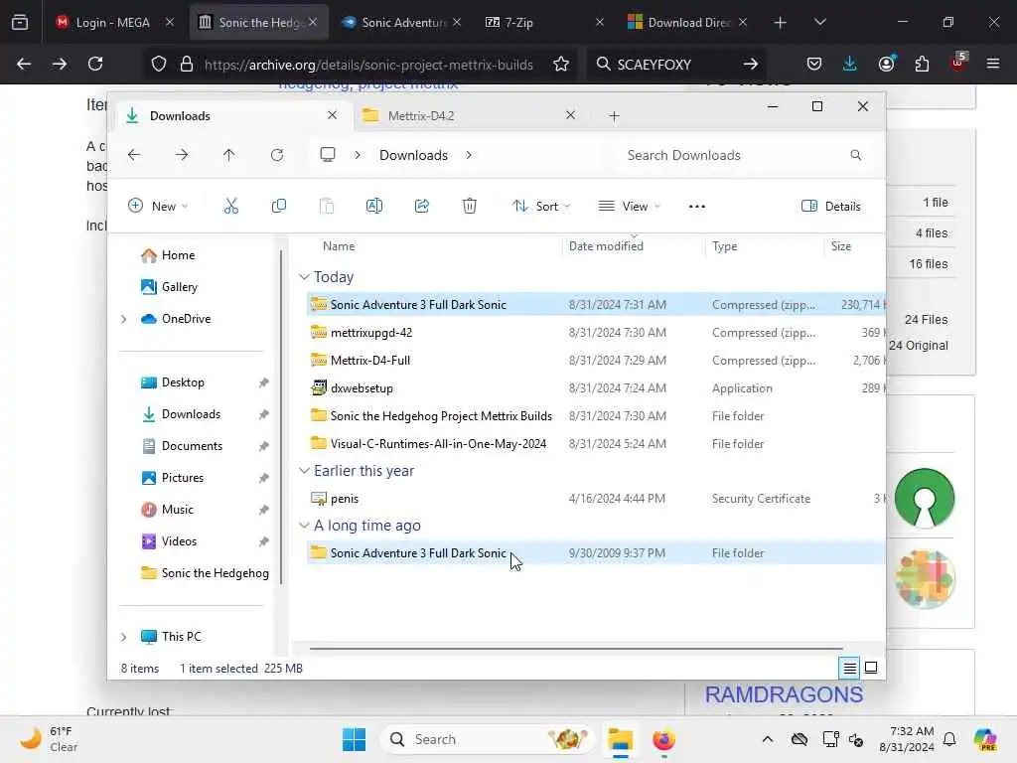Click chevron after Downloads in address bar
Image resolution: width=1017 pixels, height=763 pixels.
click(469, 155)
